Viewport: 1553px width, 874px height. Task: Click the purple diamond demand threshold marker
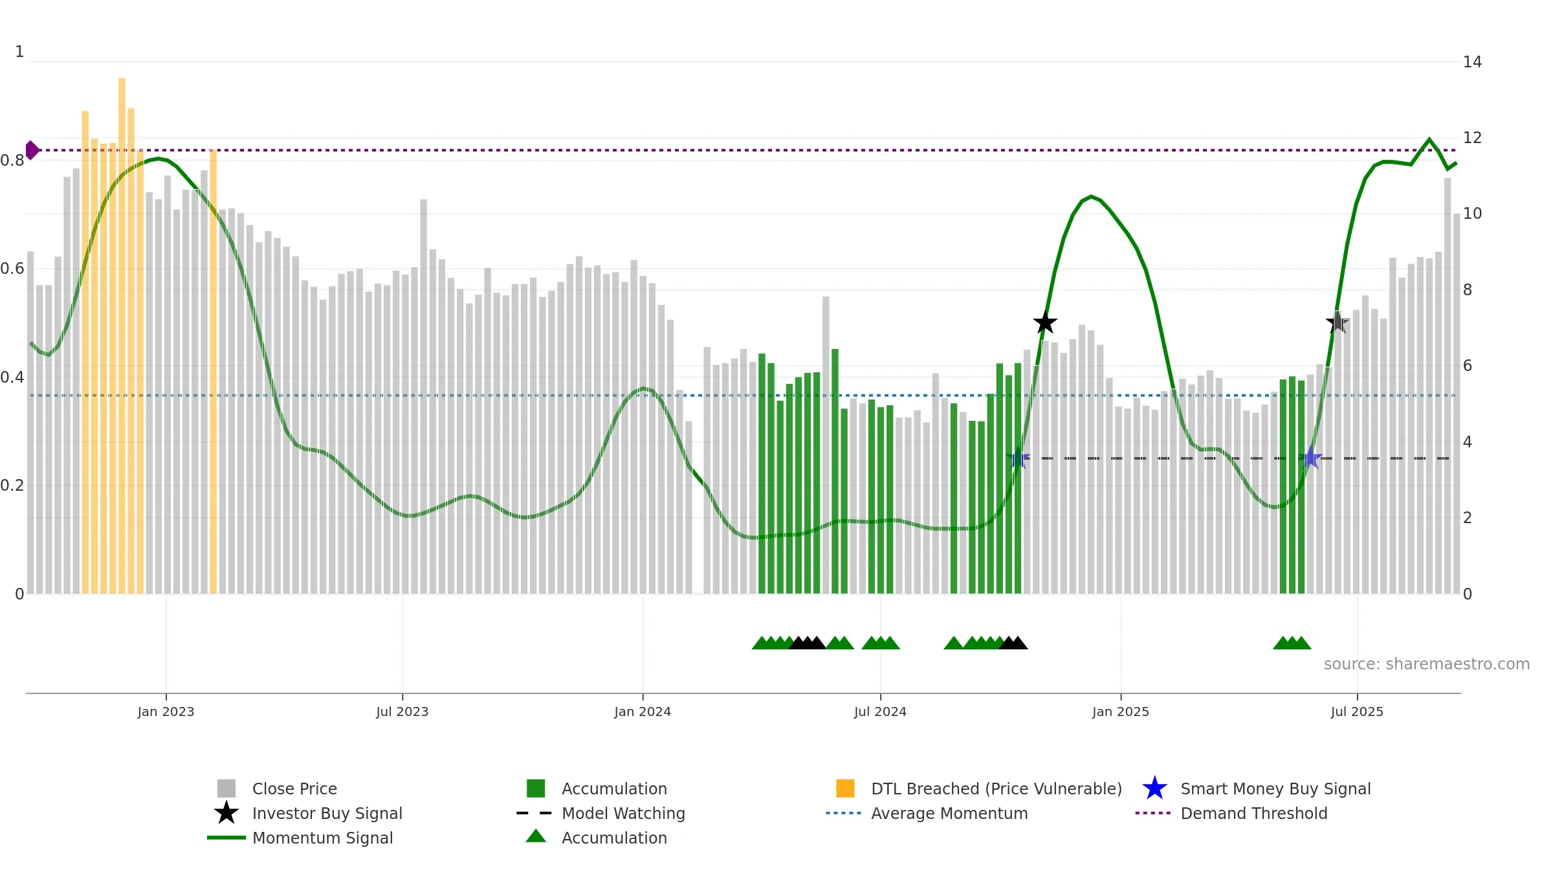[32, 150]
